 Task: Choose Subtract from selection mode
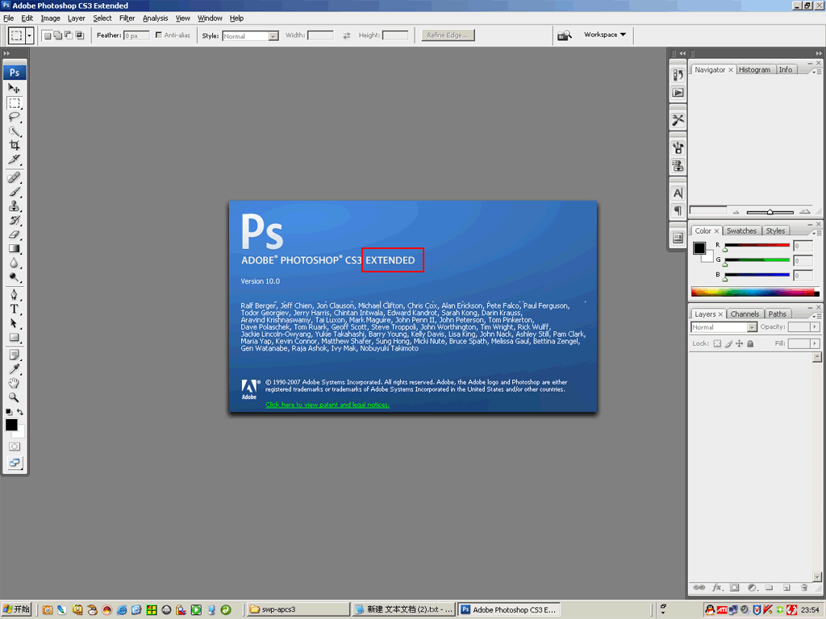coord(69,35)
